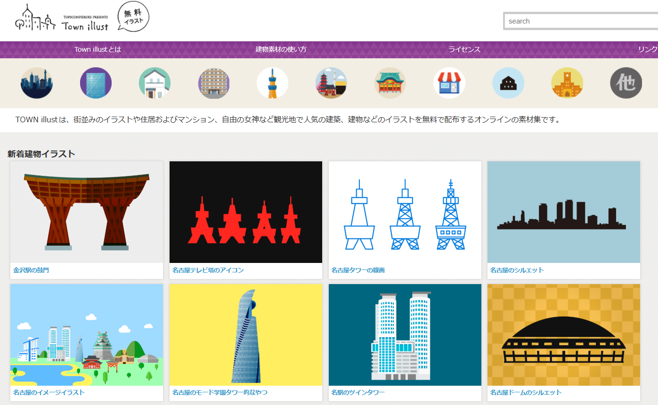
Task: Open the colorful Nagoya image illustration thumbnail
Action: pos(87,335)
